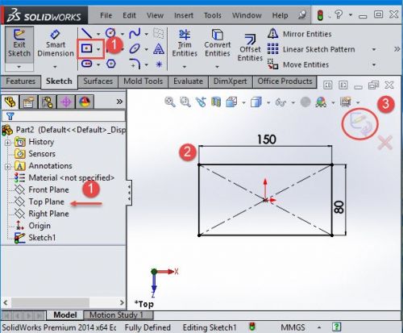Click Move Entities
Viewport: 403px width, 333px height.
(298, 65)
